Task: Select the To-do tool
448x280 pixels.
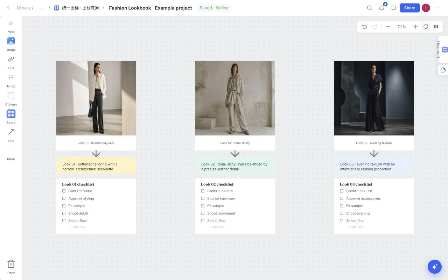Action: coord(11,80)
